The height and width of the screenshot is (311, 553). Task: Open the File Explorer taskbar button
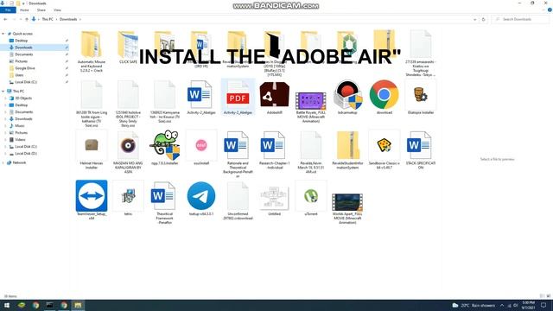tap(78, 305)
